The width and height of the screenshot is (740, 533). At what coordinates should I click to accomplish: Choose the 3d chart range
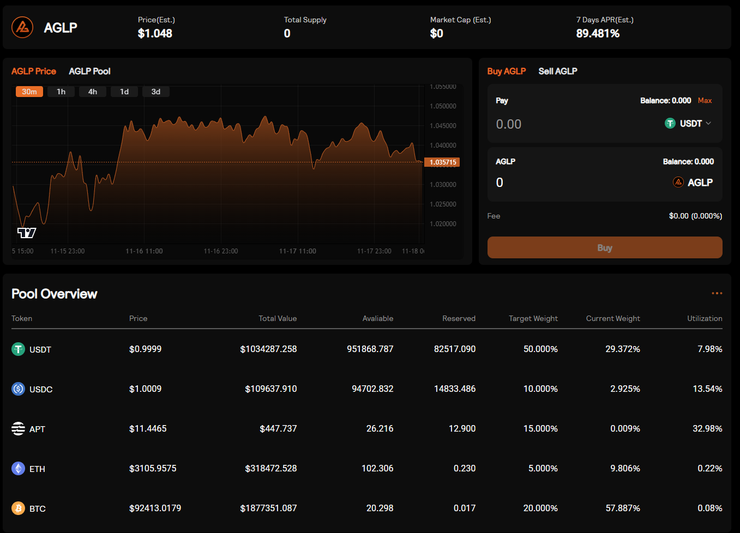click(156, 92)
